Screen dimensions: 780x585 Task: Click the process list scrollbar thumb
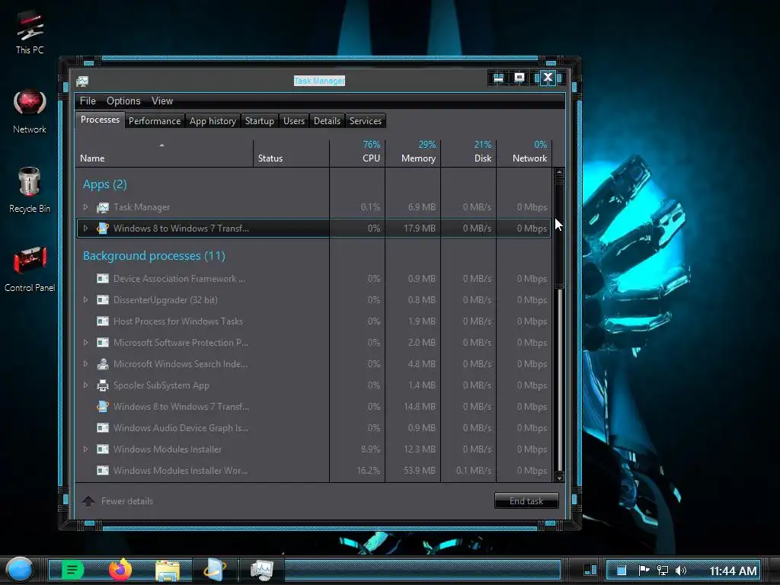click(559, 235)
